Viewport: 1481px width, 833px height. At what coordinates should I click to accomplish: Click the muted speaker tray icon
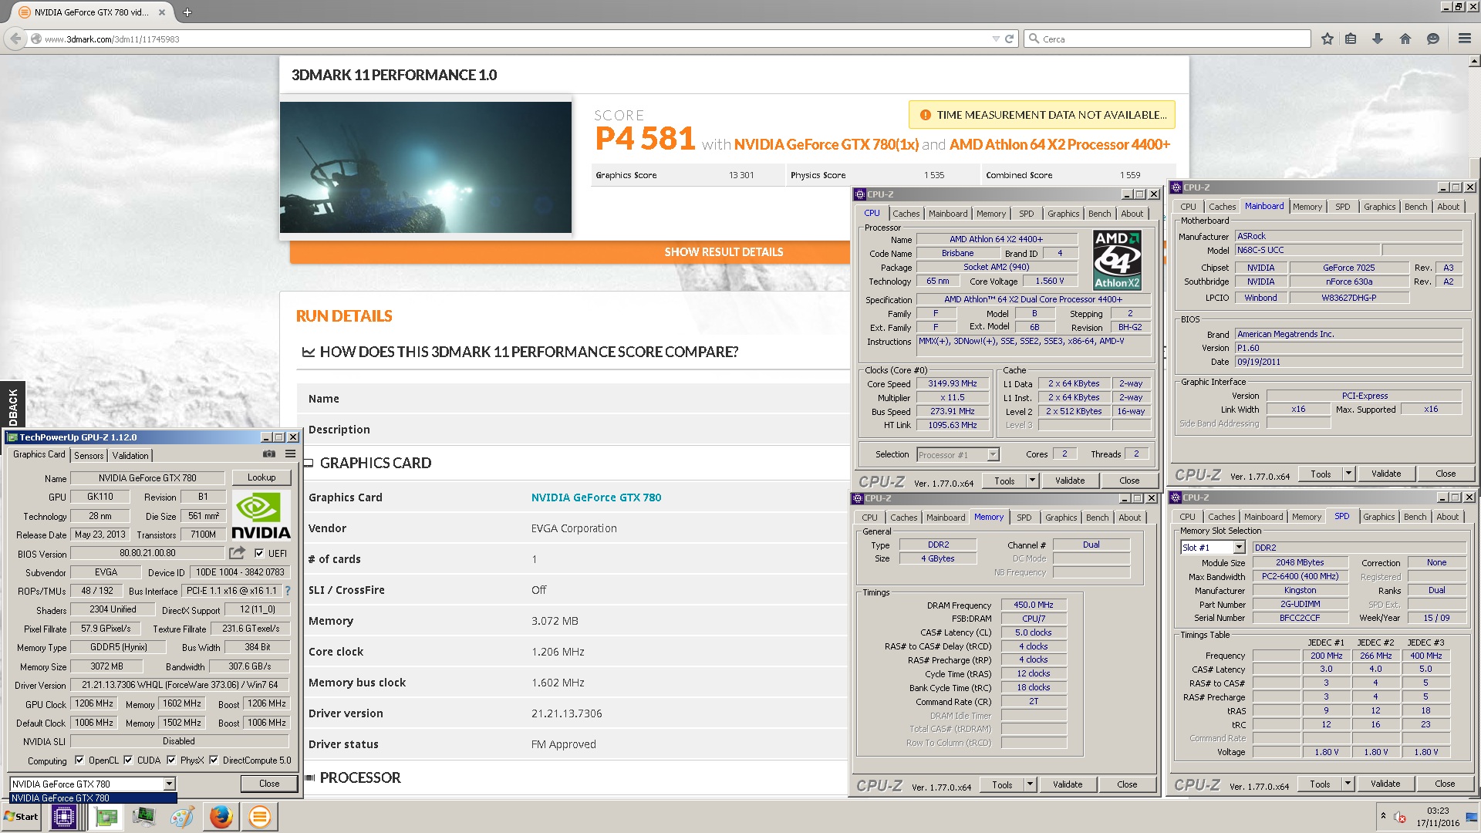click(x=1400, y=817)
